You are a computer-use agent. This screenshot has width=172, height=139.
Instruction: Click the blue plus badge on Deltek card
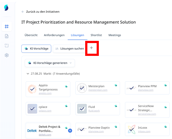point(70,131)
